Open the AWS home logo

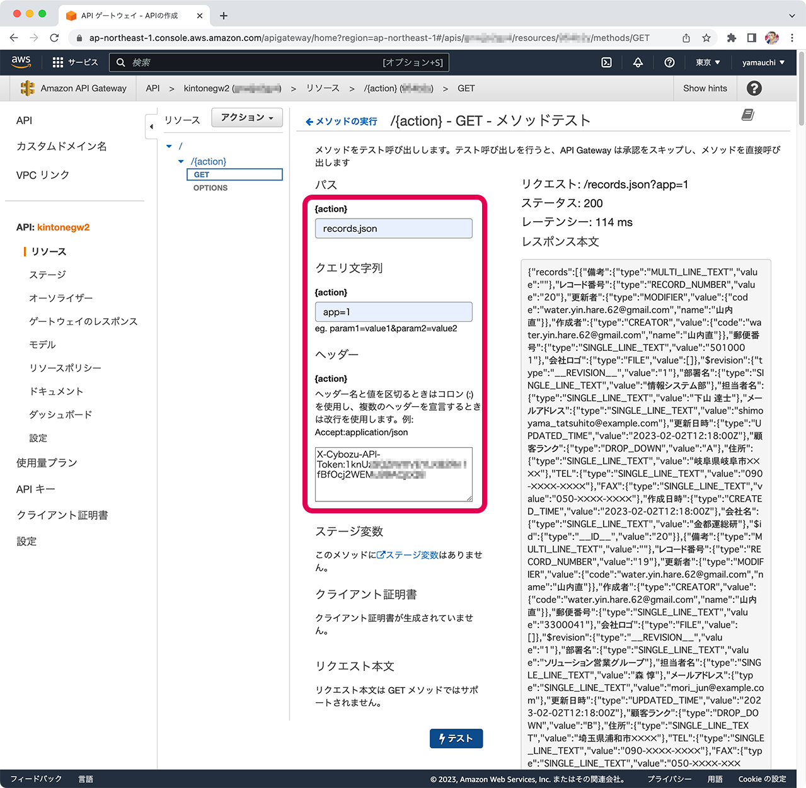(x=21, y=62)
